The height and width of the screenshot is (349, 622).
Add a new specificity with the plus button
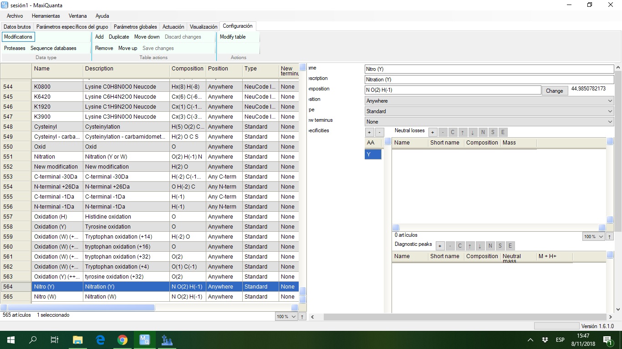coord(369,132)
